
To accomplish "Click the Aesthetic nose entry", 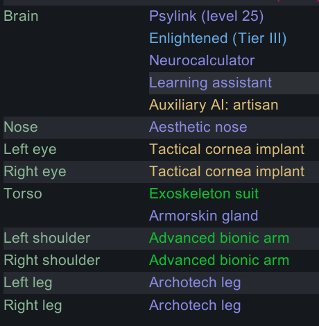I will click(198, 127).
